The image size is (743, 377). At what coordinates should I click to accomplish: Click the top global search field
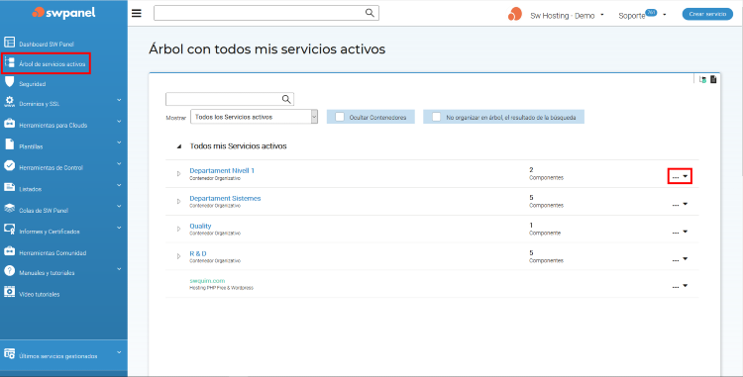point(260,13)
